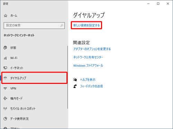Click the ダイヤルアップ page title
Screen dimensions: 173x129
coord(89,15)
